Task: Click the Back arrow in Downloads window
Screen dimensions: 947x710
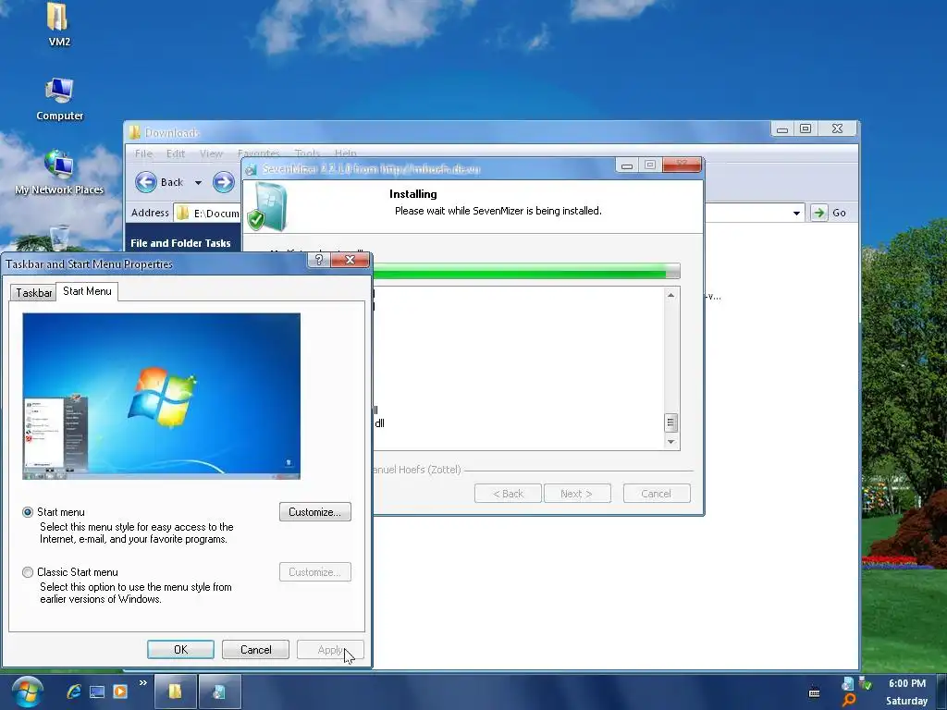Action: coord(145,182)
